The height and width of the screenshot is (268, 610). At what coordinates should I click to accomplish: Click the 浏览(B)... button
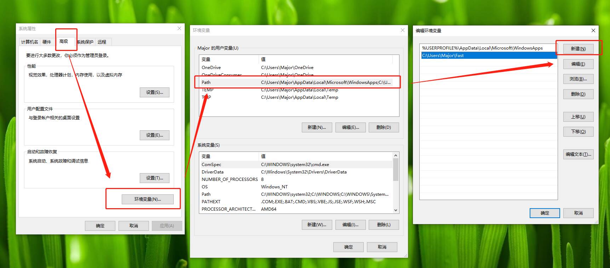(578, 79)
